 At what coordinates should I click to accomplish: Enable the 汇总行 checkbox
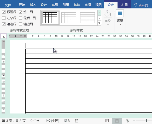pyautogui.click(x=4, y=18)
